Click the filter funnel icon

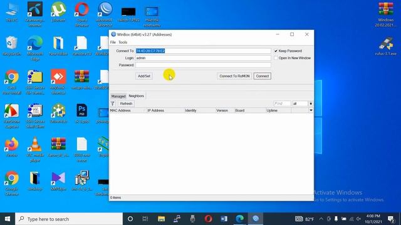113,104
